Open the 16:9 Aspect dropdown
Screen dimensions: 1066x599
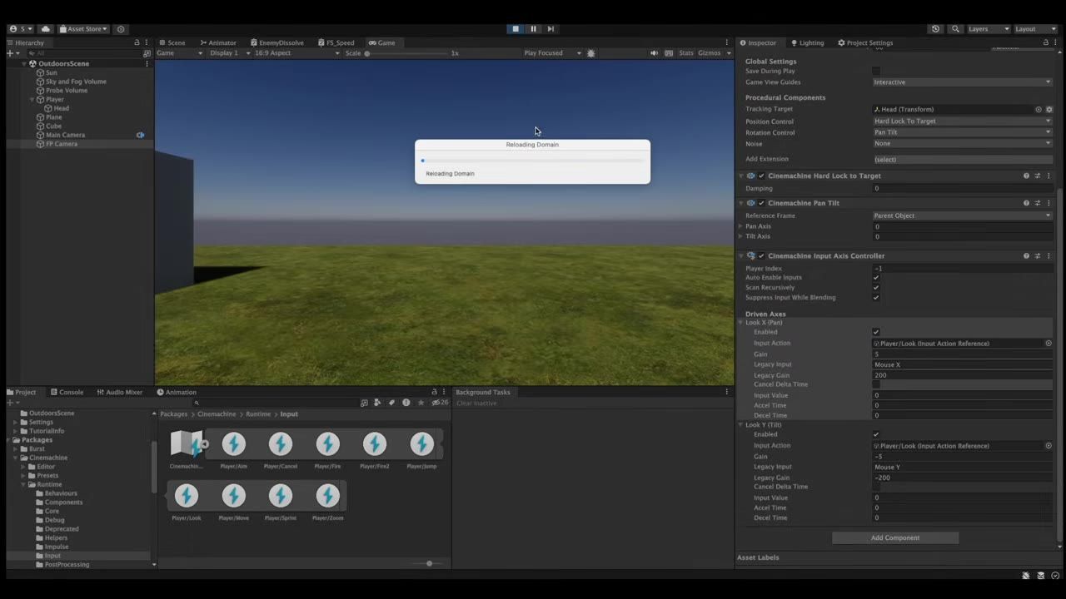296,53
